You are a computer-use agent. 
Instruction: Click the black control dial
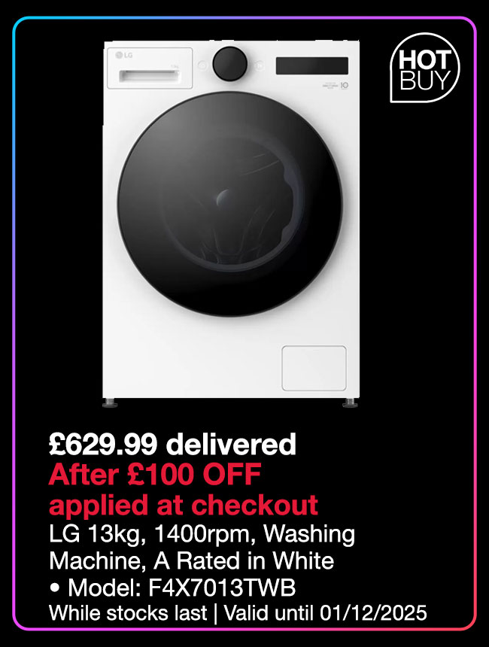230,63
